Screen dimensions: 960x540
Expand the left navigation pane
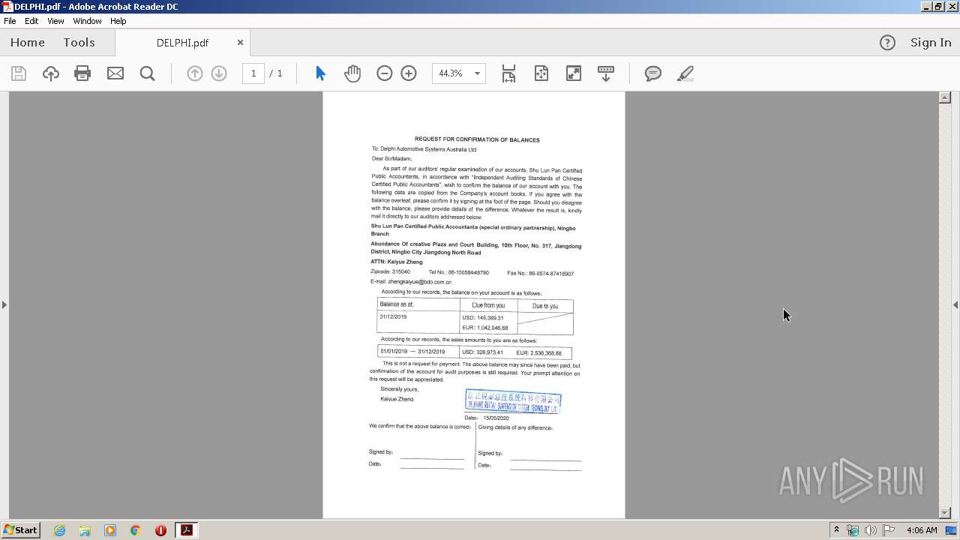(x=4, y=304)
